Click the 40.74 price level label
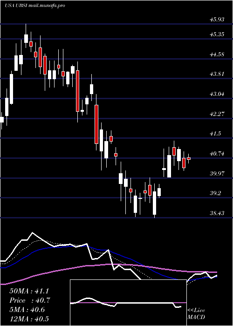233x326 pixels. (x=217, y=154)
